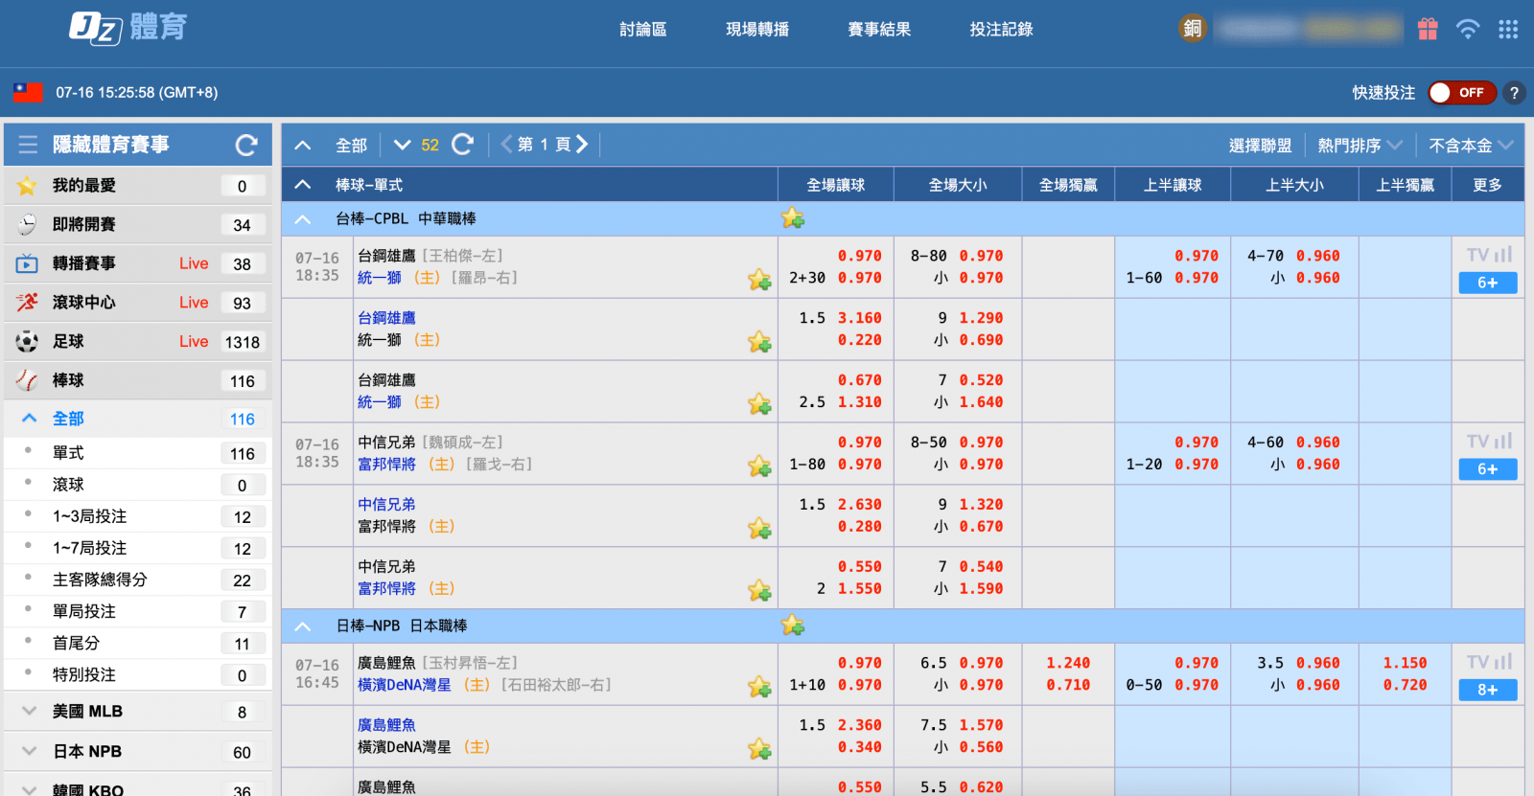Open dropdown arrow beside countdown 52
The width and height of the screenshot is (1534, 796).
click(403, 145)
